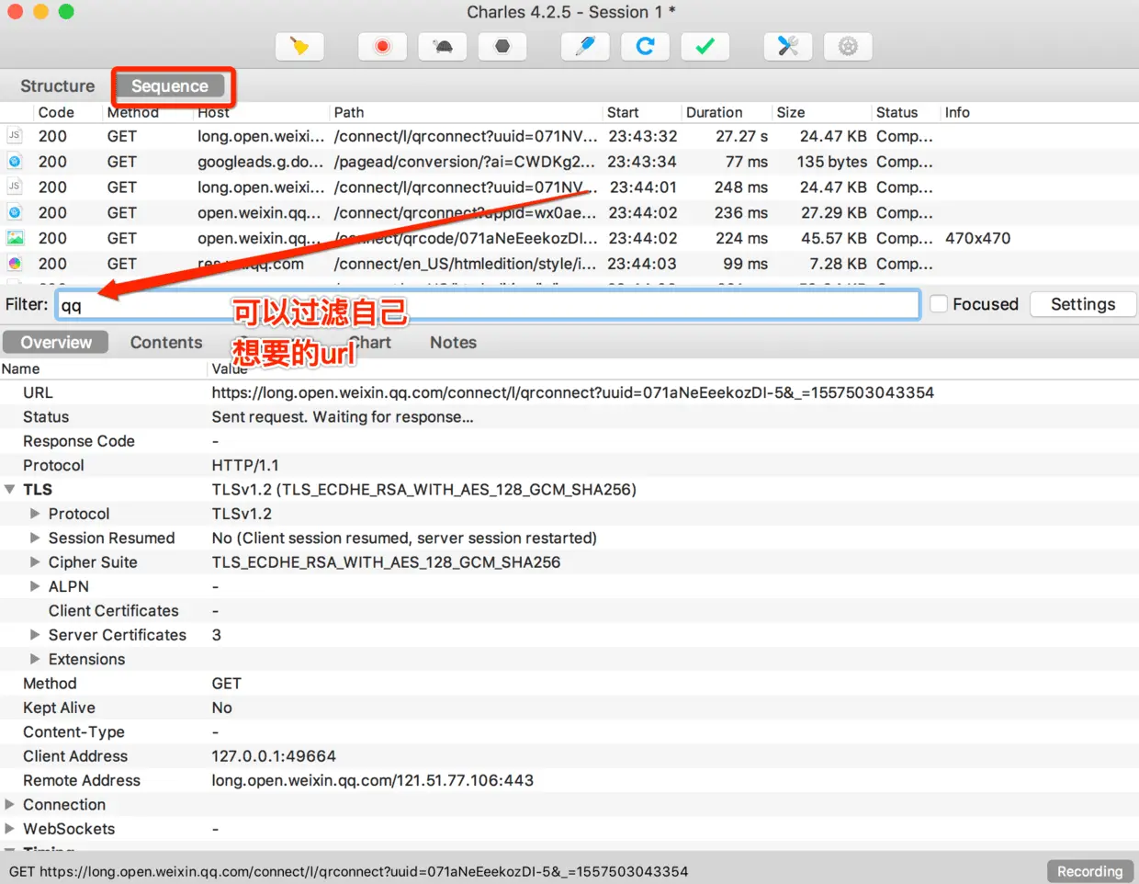Click the Response Code row
The width and height of the screenshot is (1139, 884).
569,441
